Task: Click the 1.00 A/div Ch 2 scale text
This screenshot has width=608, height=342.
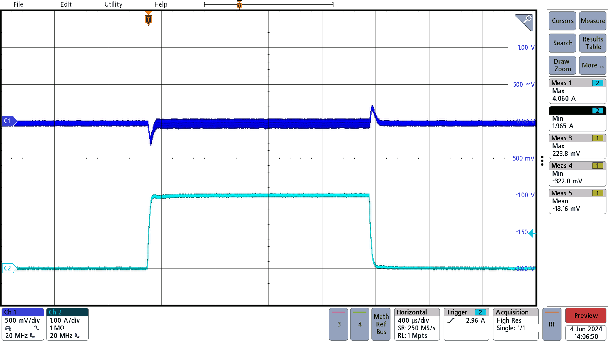Action: 65,320
